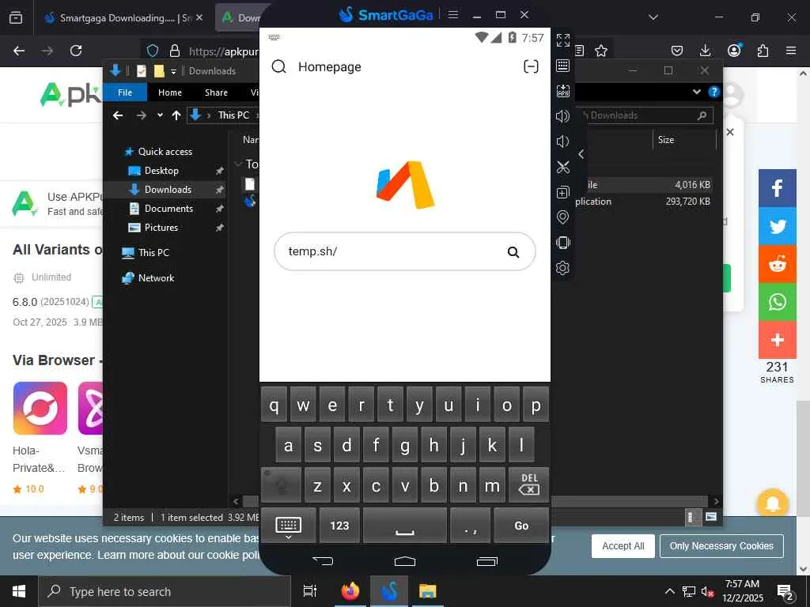Image resolution: width=810 pixels, height=607 pixels.
Task: Tap the Android recent apps button
Action: [486, 561]
